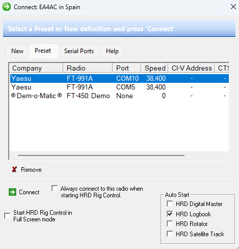Click the green arrow title bar icon
This screenshot has width=239, height=249.
(x=7, y=7)
